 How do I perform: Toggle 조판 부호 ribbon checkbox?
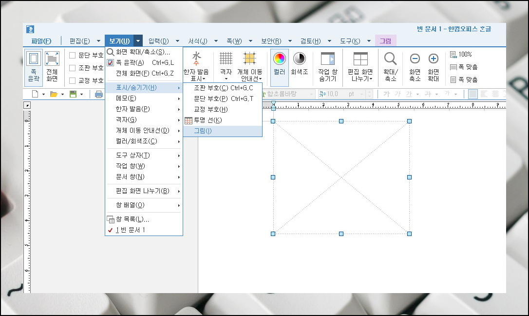point(72,68)
